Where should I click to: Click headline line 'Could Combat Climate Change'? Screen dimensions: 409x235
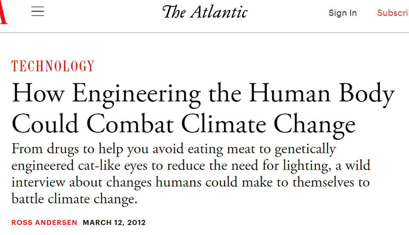click(x=183, y=125)
